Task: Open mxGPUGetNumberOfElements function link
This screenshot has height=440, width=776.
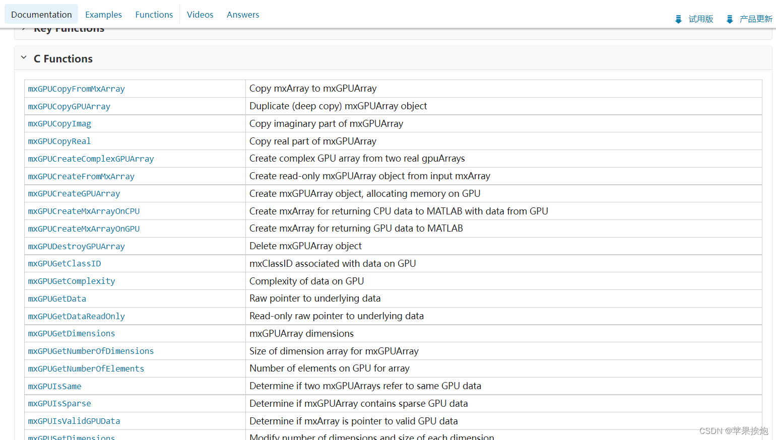Action: [86, 369]
